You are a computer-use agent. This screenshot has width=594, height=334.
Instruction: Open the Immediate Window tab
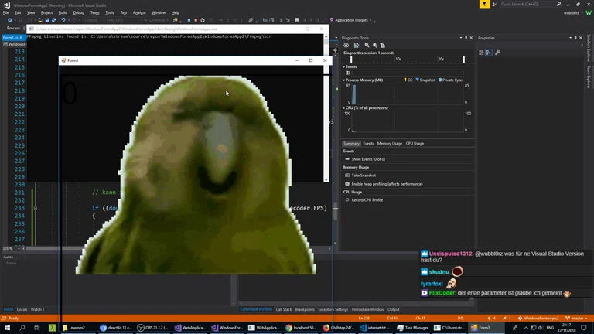[x=367, y=309]
